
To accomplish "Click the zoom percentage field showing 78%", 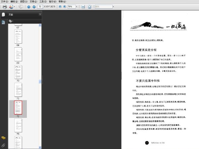I will point(72,7).
